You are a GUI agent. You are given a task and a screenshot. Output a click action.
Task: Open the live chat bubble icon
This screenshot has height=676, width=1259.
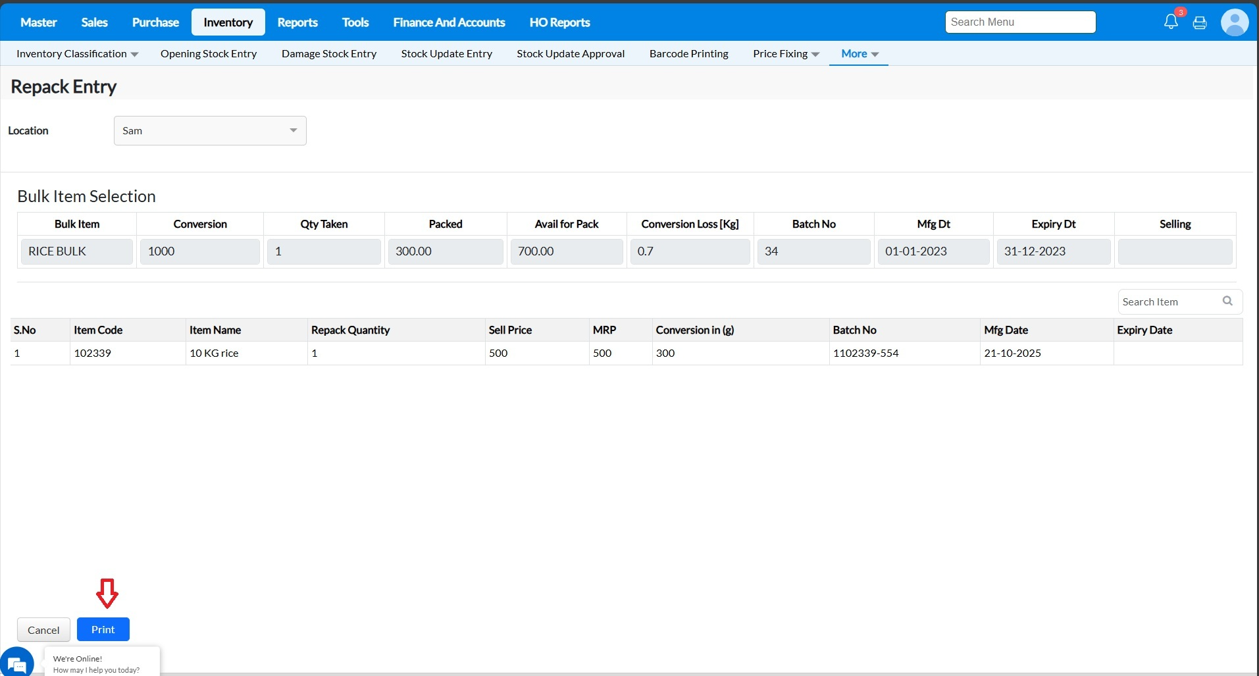coord(17,663)
